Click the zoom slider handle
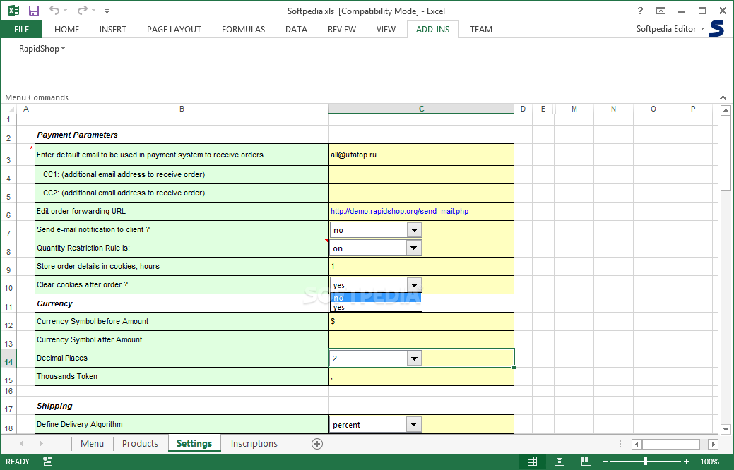The image size is (734, 470). [x=646, y=462]
